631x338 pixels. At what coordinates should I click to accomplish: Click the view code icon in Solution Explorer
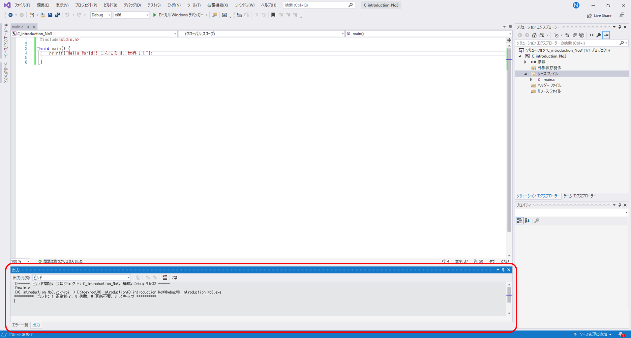[x=591, y=35]
